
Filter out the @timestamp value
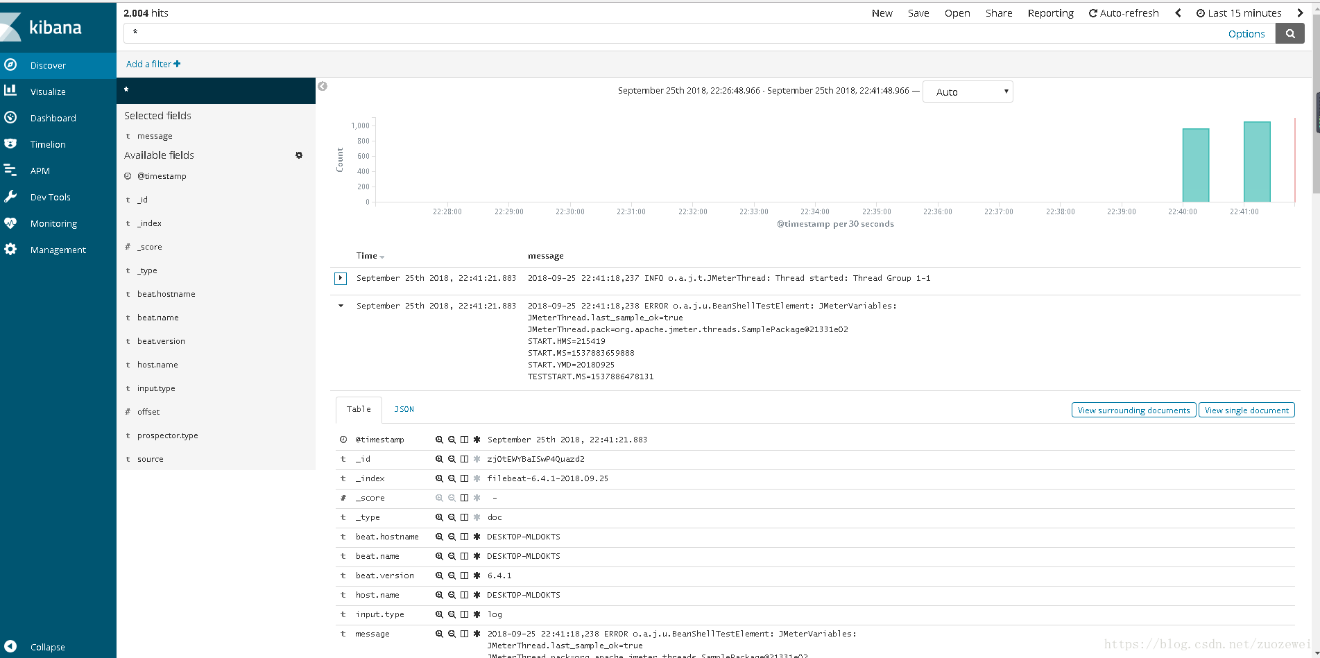[x=452, y=440]
